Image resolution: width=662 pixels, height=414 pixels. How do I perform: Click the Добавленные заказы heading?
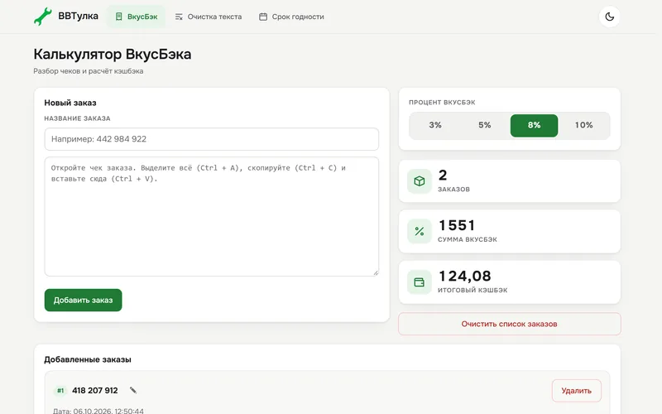tap(88, 359)
